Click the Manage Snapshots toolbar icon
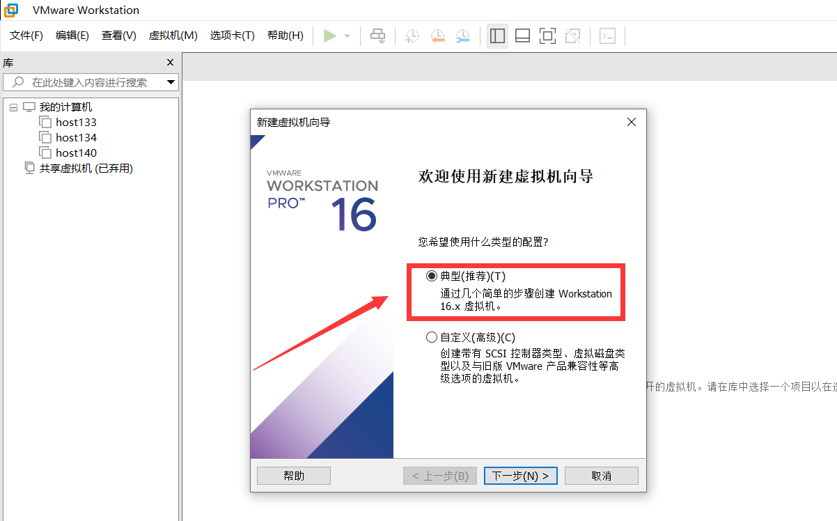This screenshot has height=521, width=837. [x=462, y=36]
